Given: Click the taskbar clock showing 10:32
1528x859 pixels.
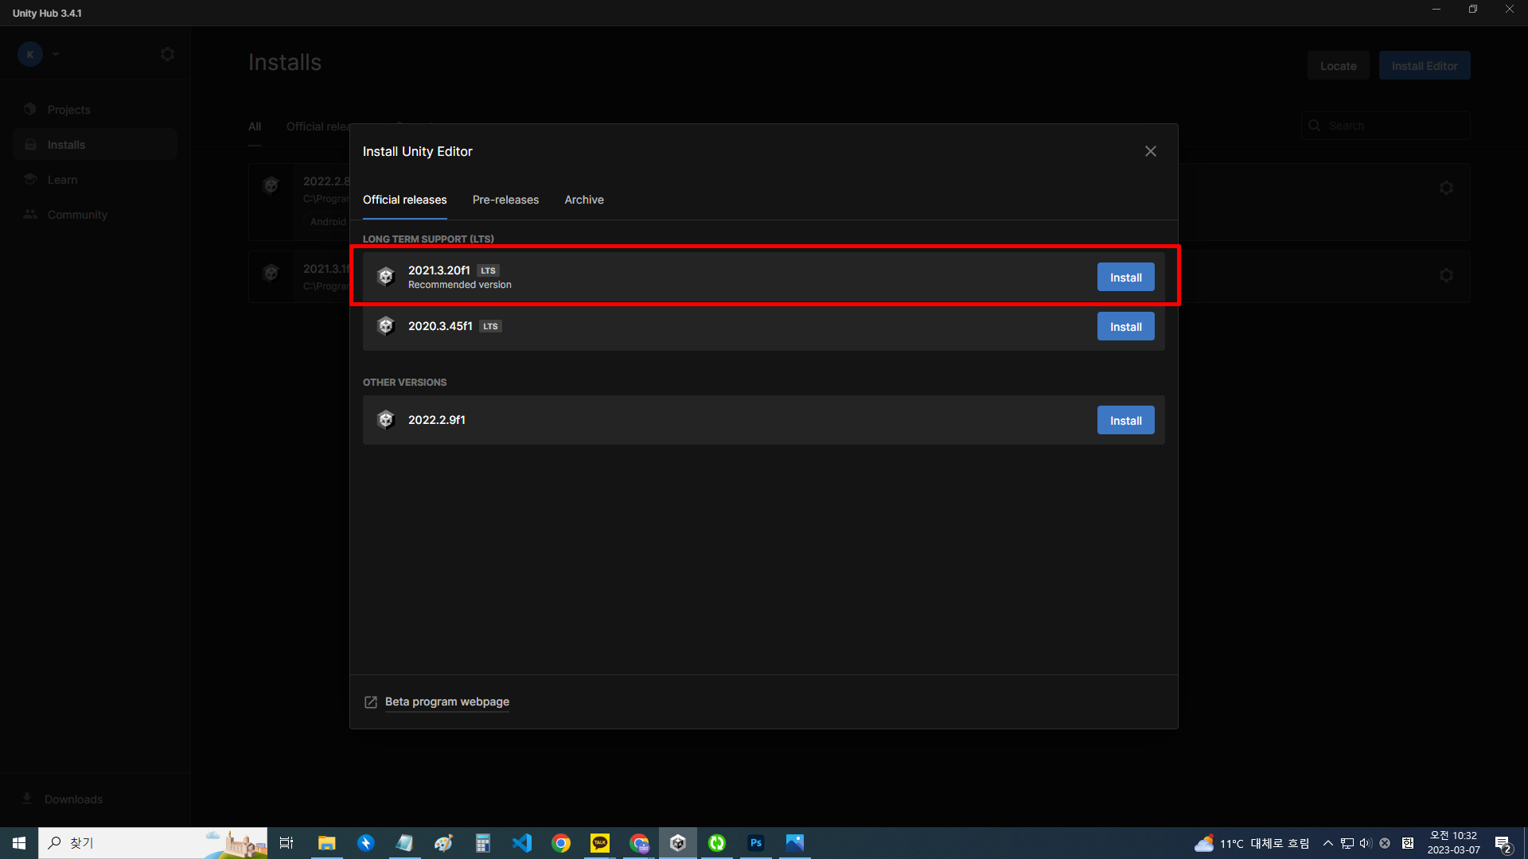Looking at the screenshot, I should 1453,843.
